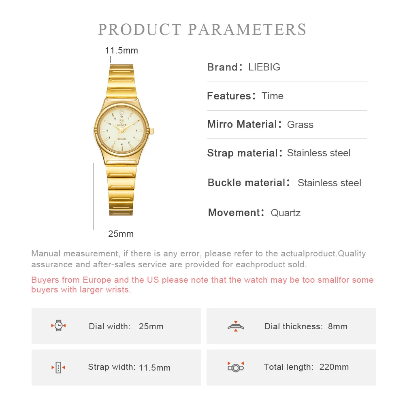
Task: Click the Total length 220mm panel
Action: pyautogui.click(x=291, y=367)
